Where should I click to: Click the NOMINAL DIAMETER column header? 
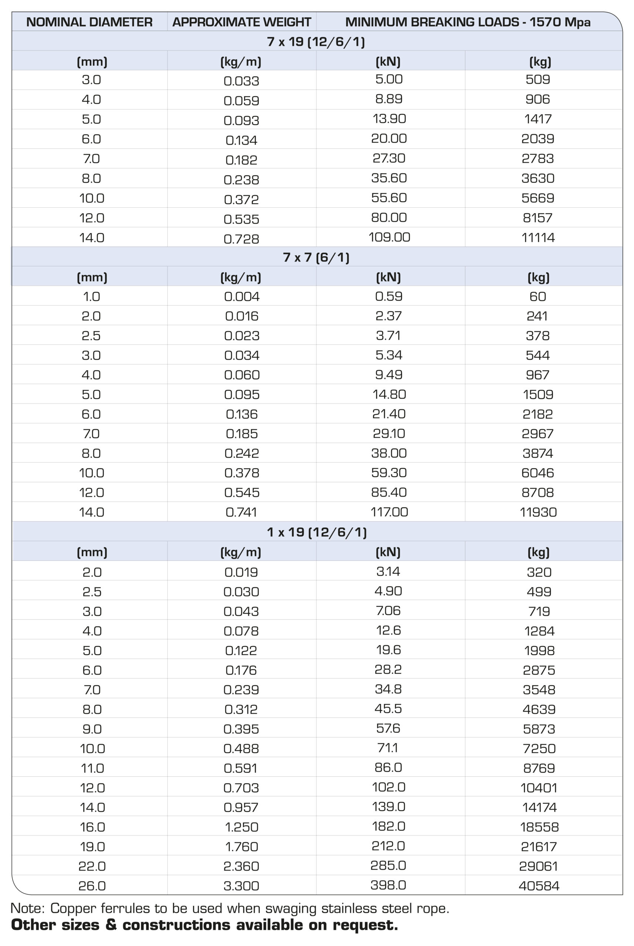(89, 22)
